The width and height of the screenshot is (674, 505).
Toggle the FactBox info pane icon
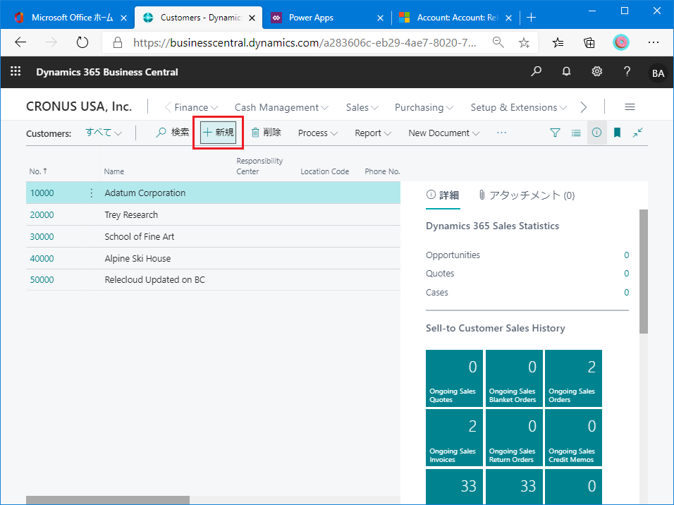[596, 133]
